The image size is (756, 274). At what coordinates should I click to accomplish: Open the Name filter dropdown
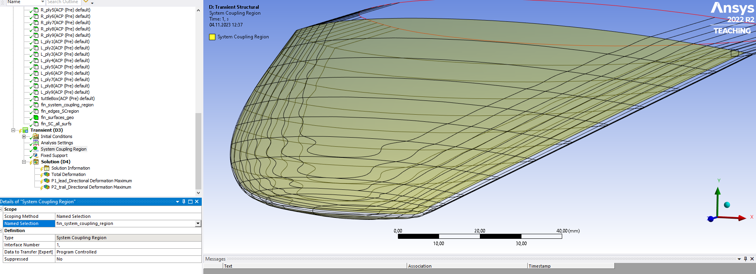(x=43, y=2)
